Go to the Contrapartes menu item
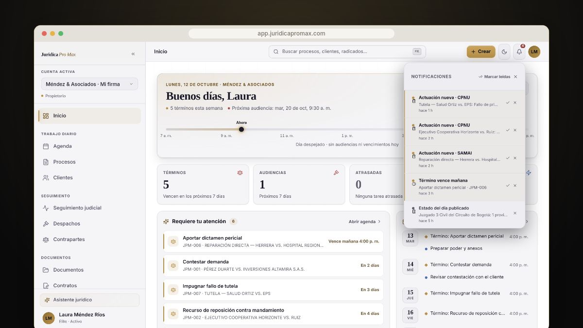 (x=89, y=240)
